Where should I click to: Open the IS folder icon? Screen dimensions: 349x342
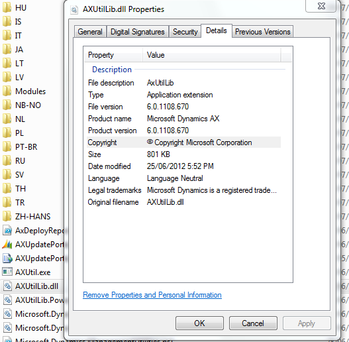click(x=7, y=22)
